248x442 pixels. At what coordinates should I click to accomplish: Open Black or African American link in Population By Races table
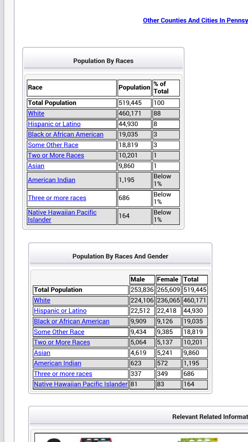point(65,135)
